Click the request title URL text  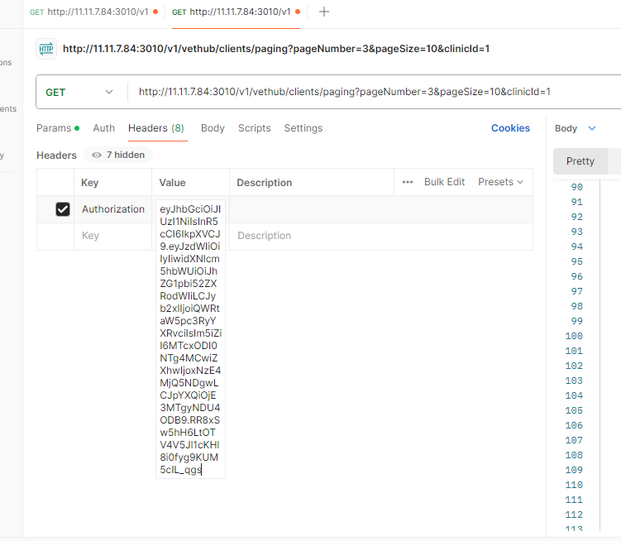[x=276, y=49]
